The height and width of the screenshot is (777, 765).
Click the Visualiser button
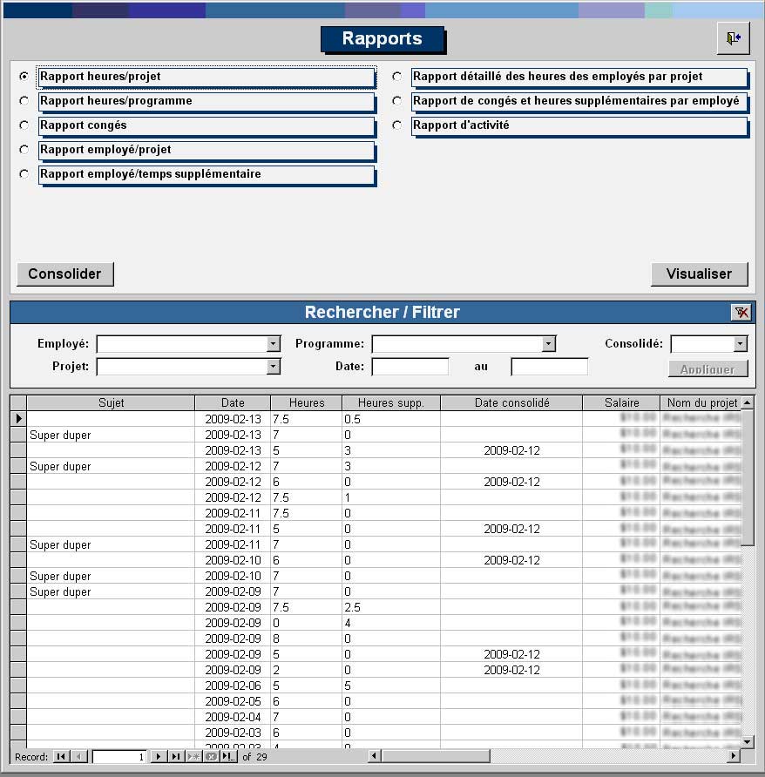pos(699,274)
